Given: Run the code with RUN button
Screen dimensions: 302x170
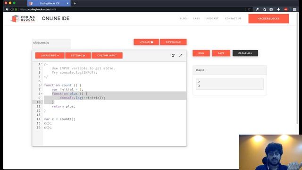Looking at the screenshot, I should click(201, 53).
